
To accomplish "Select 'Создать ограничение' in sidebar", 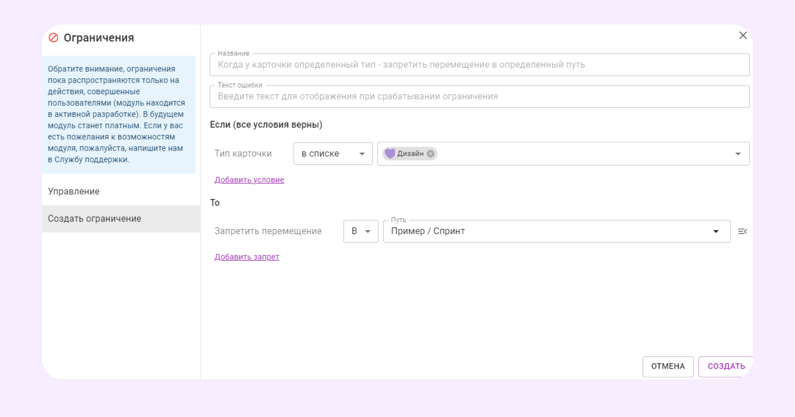I will tap(121, 219).
